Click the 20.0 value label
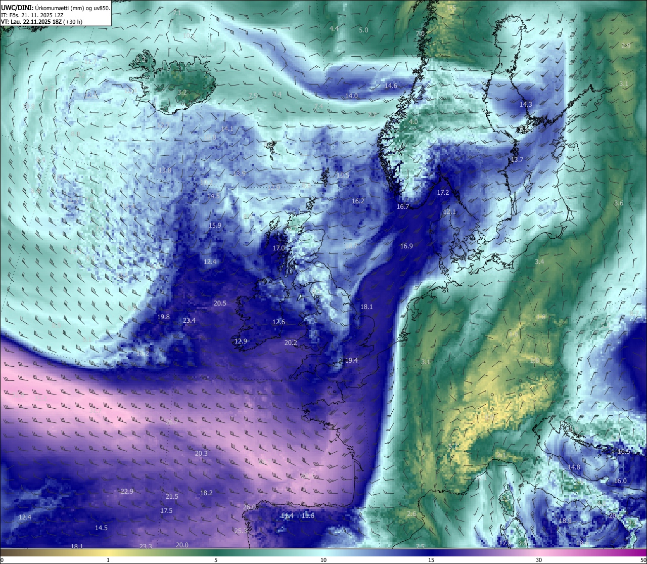 click(182, 545)
